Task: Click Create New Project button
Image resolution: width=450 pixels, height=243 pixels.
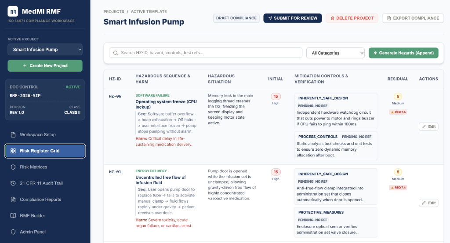Action: [45, 66]
